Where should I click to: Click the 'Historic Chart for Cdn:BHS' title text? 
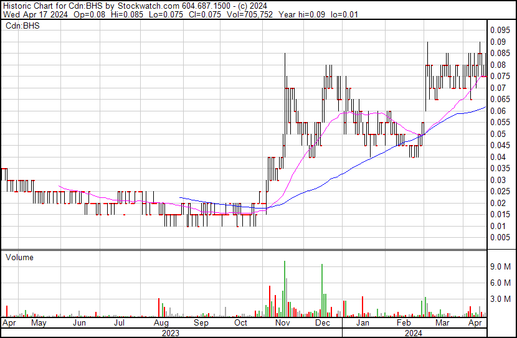coord(54,6)
